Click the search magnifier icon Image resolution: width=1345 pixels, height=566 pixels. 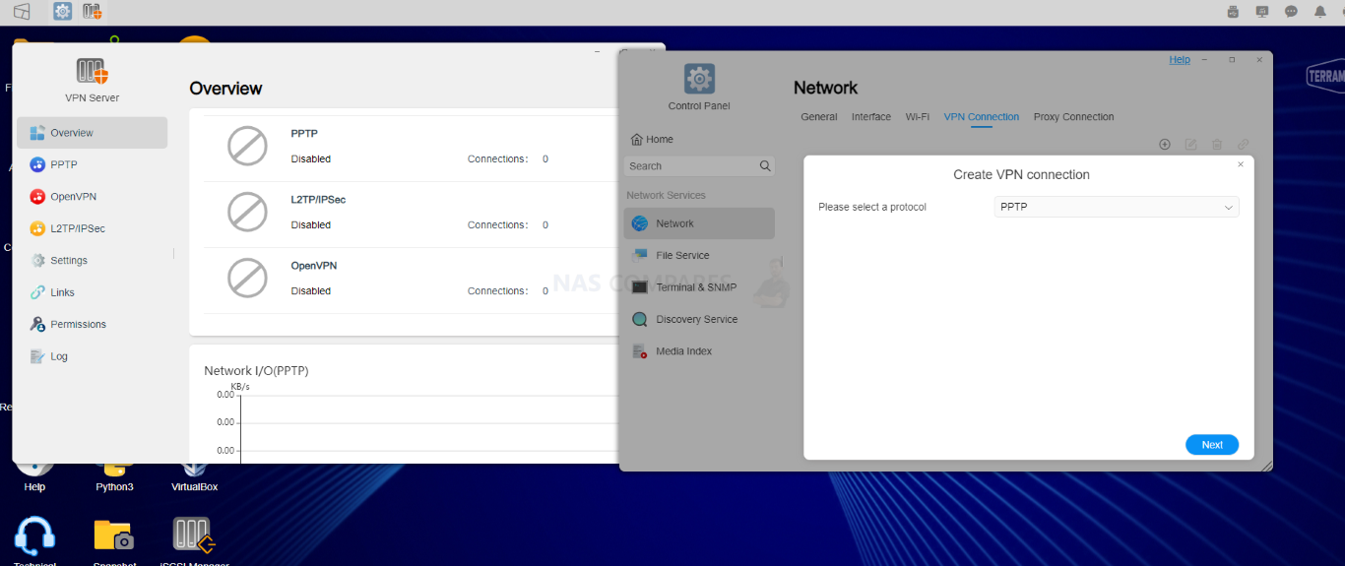765,166
